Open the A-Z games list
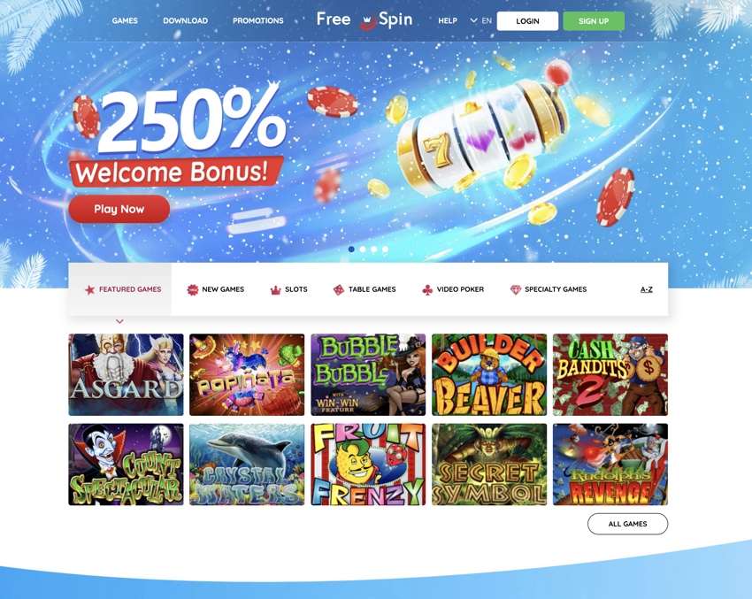 (x=647, y=289)
